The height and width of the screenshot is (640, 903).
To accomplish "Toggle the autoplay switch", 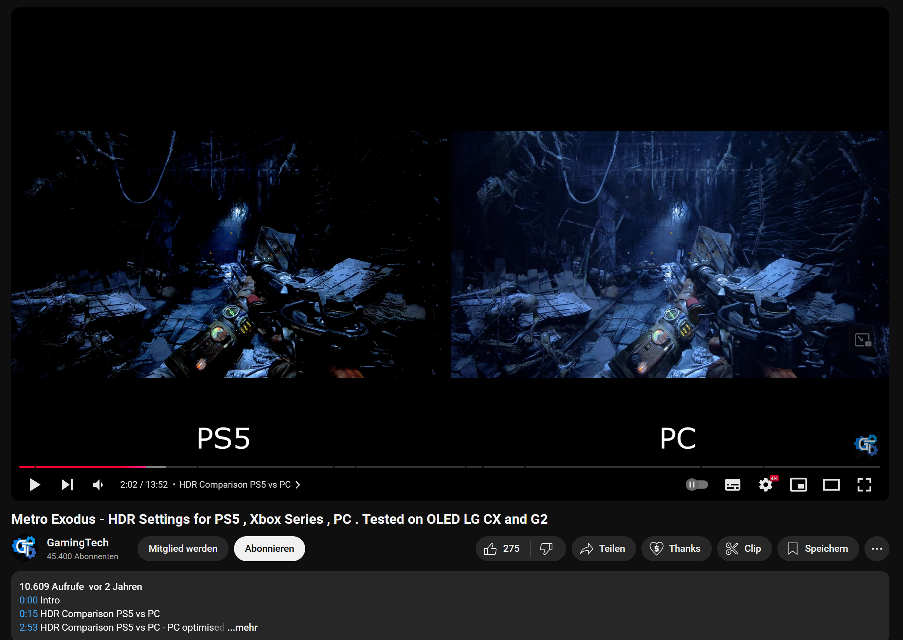I will coord(697,484).
